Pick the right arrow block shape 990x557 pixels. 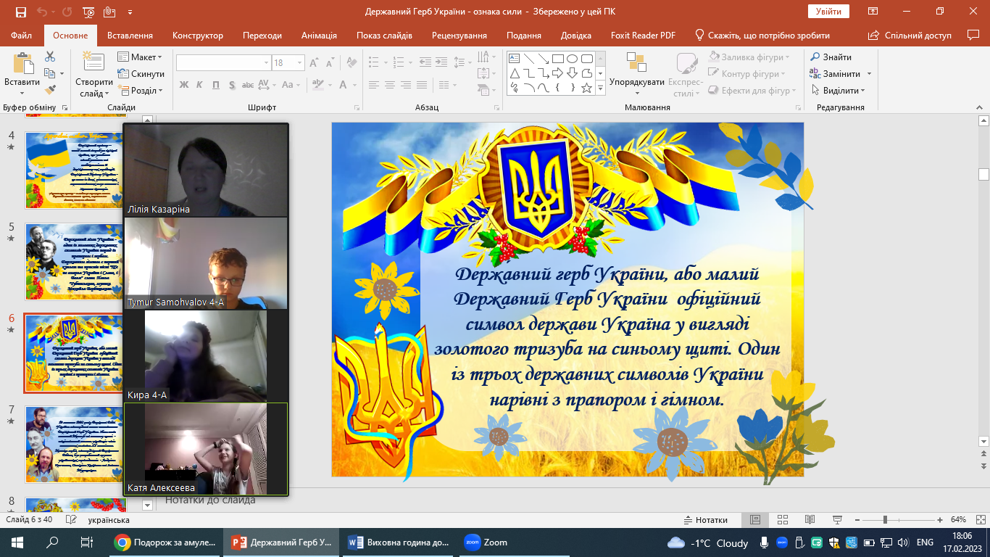pyautogui.click(x=558, y=73)
